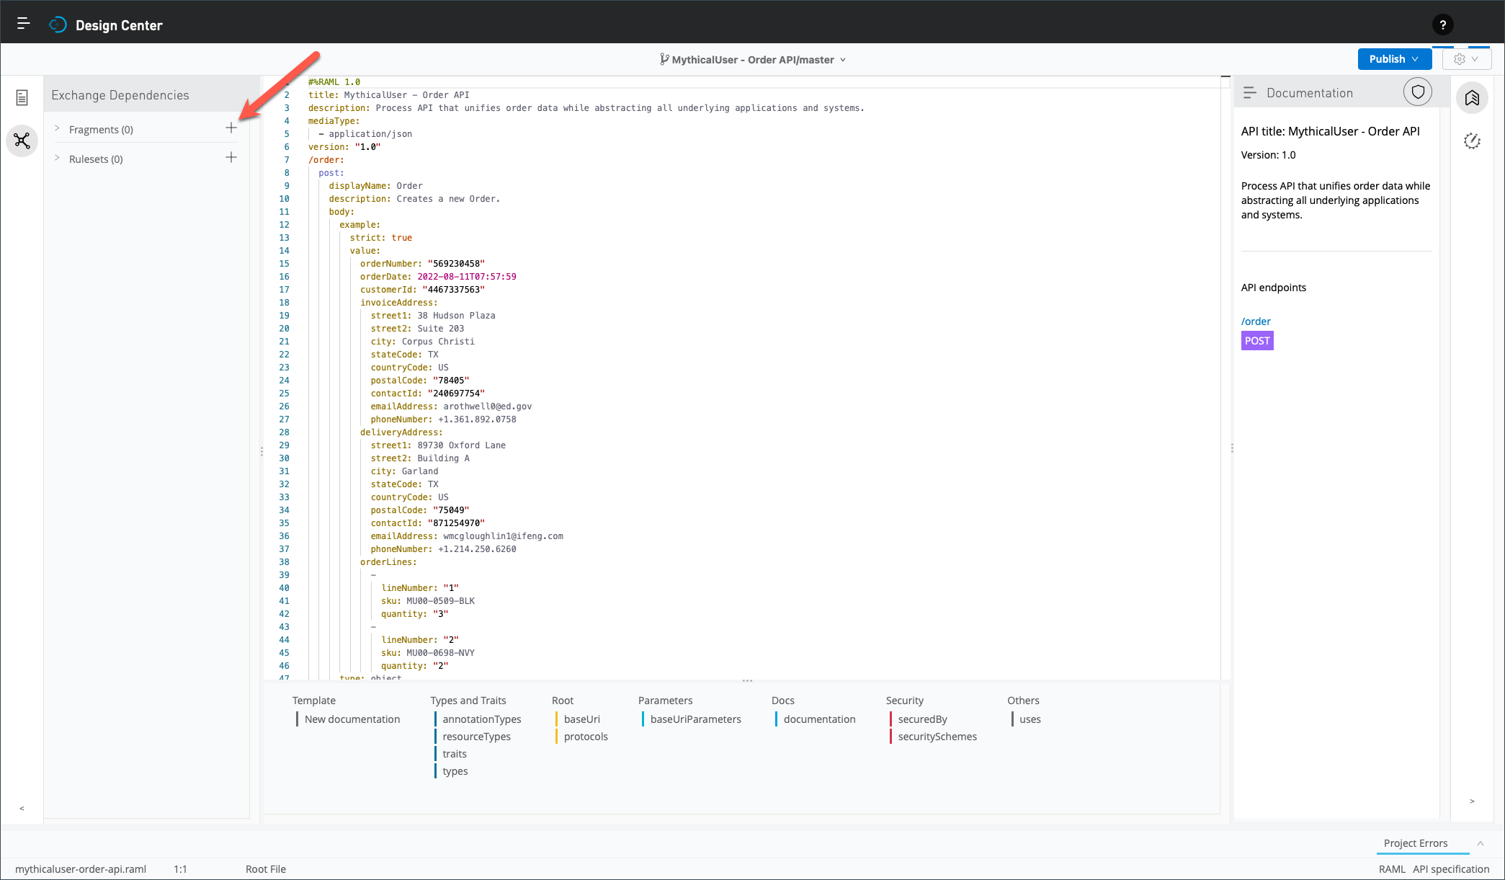Click the 'Version: 1.0' documentation text
The width and height of the screenshot is (1505, 880).
(x=1268, y=155)
